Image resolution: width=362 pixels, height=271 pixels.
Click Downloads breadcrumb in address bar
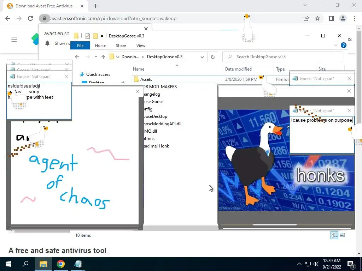tap(130, 57)
